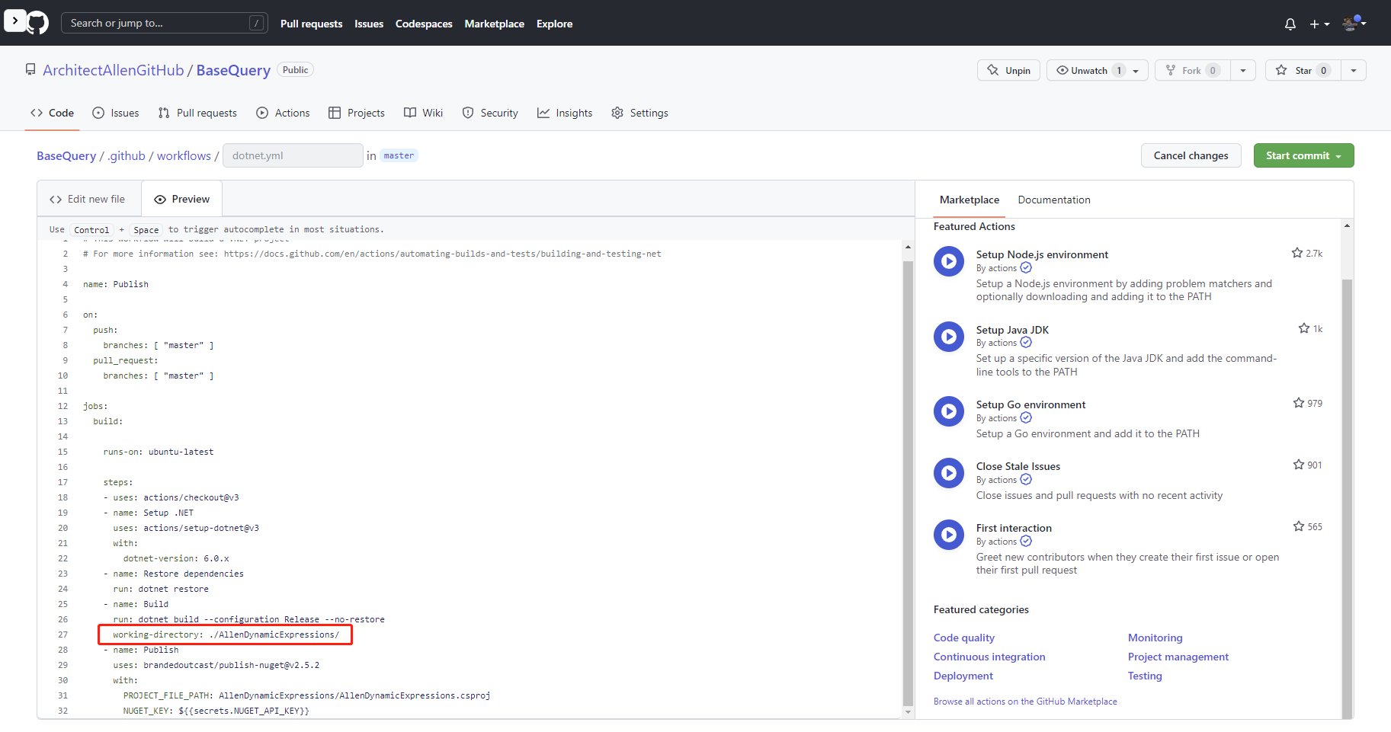1391x732 pixels.
Task: Click the First interaction play icon
Action: coord(949,535)
